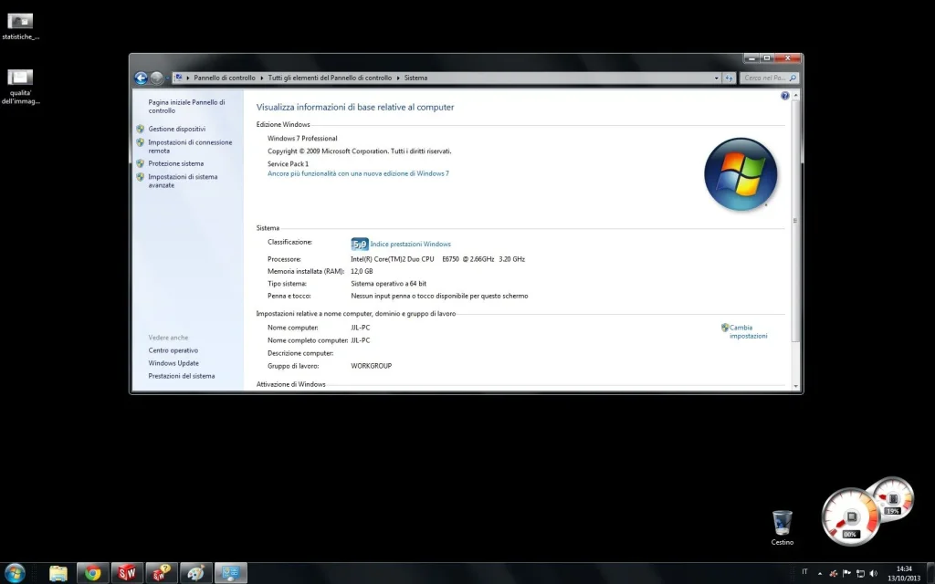935x584 pixels.
Task: Click the memory meter gadget dial
Action: [893, 498]
